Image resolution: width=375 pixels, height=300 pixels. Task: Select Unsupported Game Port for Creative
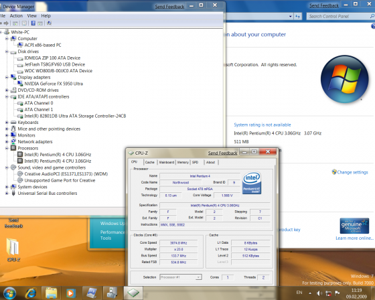point(60,180)
